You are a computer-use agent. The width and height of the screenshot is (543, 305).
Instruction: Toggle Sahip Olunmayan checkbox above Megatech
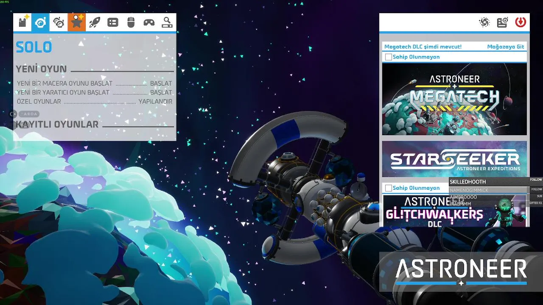click(389, 57)
